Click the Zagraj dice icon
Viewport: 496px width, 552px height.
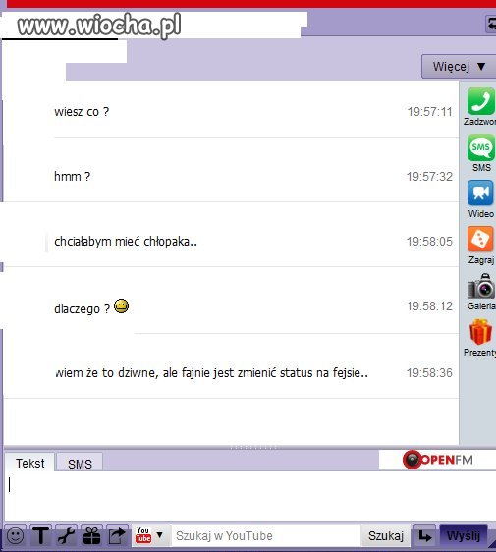tap(480, 239)
